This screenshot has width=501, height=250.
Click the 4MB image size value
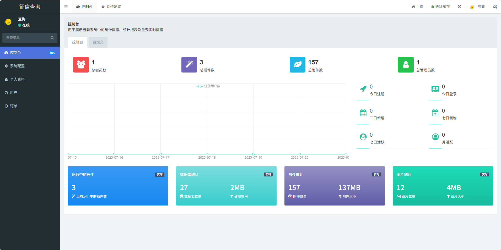[454, 188]
